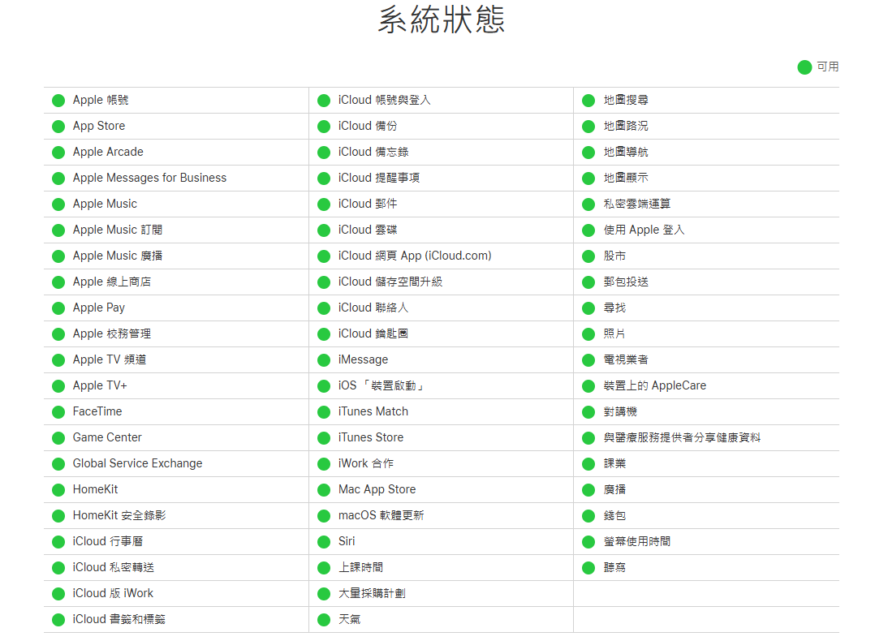Screen dimensions: 888x641
Task: Click the status dot next to 天氣
Action: point(324,620)
